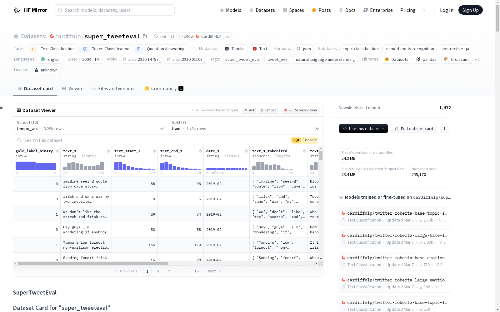Image resolution: width=500 pixels, height=312 pixels.
Task: Expand the Split train dropdown
Action: (x=245, y=125)
